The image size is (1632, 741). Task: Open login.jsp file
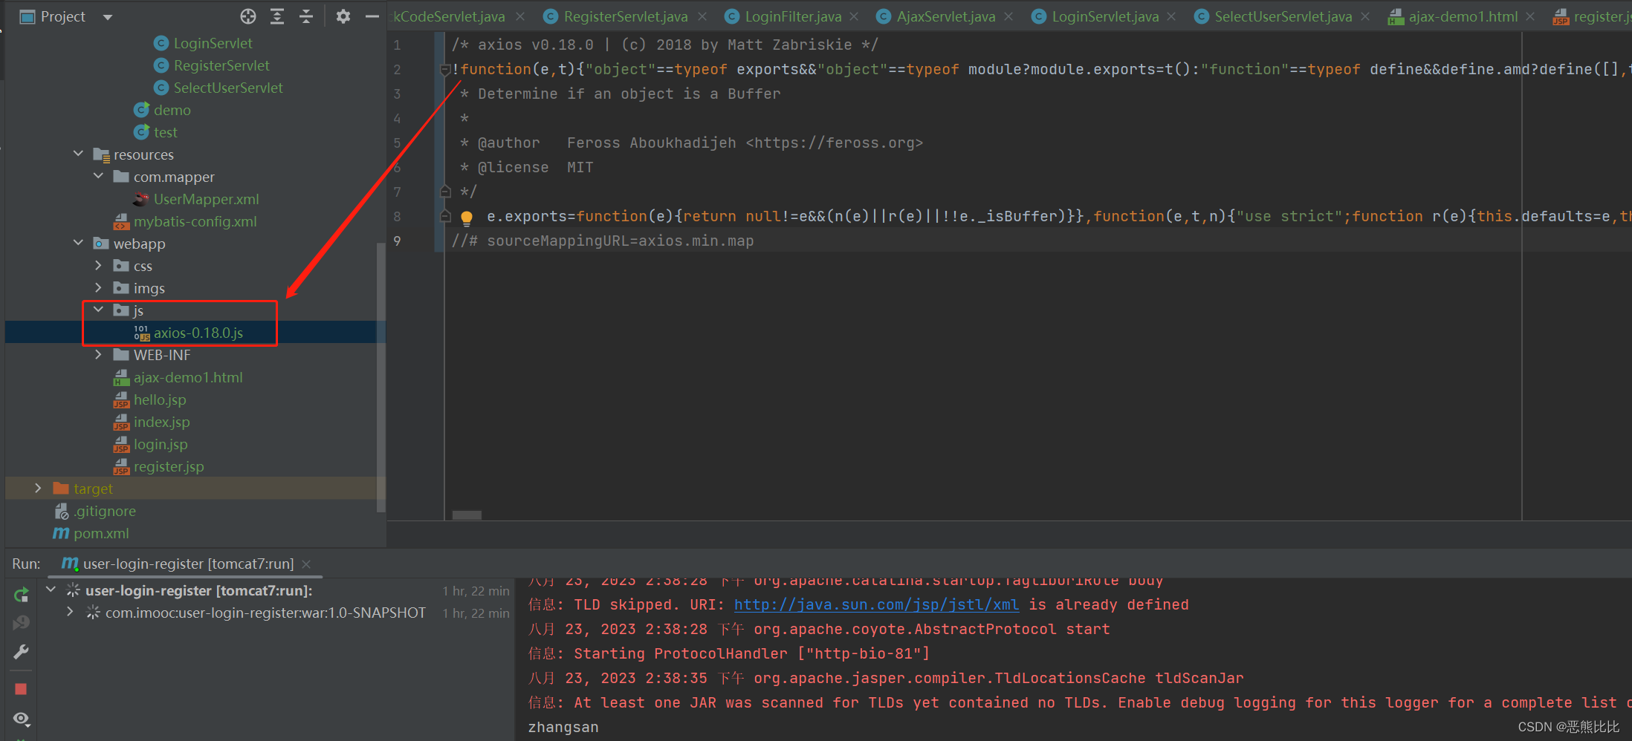tap(160, 444)
